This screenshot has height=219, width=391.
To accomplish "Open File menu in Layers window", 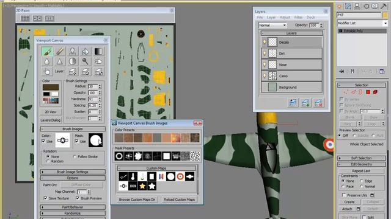I will click(260, 18).
